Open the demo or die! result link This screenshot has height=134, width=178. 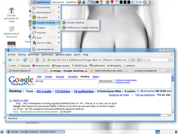21,100
